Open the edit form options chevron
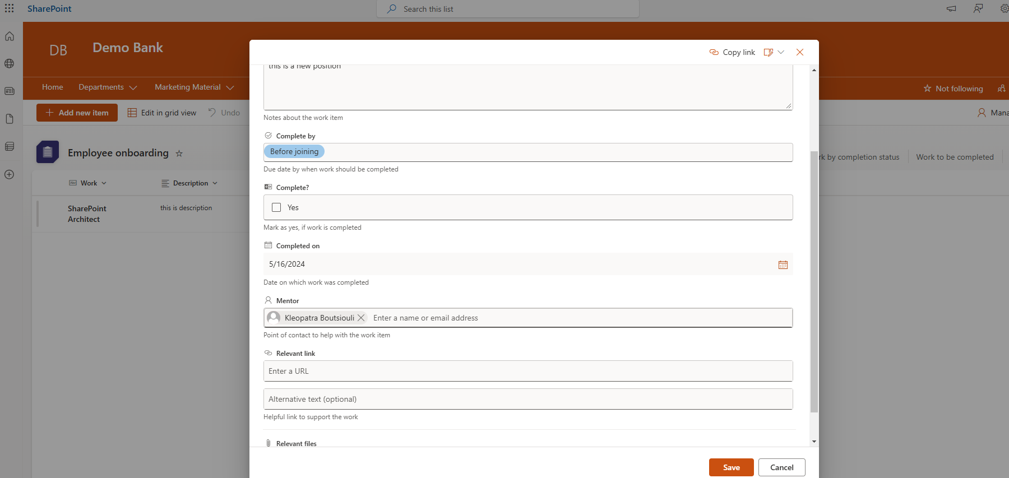Screen dimensions: 1009x478 (781, 52)
